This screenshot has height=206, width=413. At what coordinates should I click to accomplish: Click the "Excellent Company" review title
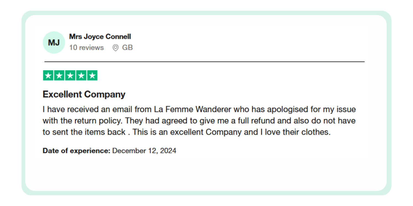[84, 94]
